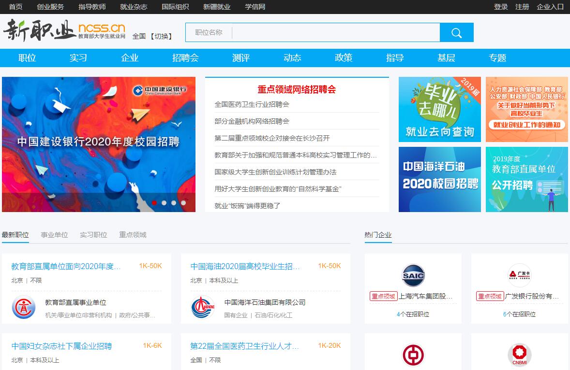Open the 全国医药卫生行业招聘会 link
The width and height of the screenshot is (570, 370).
(252, 104)
